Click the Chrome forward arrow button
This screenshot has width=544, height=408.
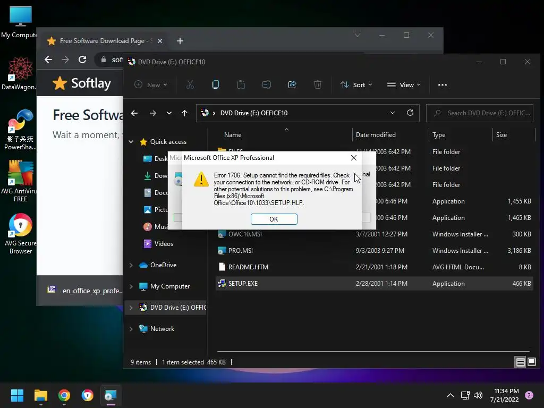(65, 59)
